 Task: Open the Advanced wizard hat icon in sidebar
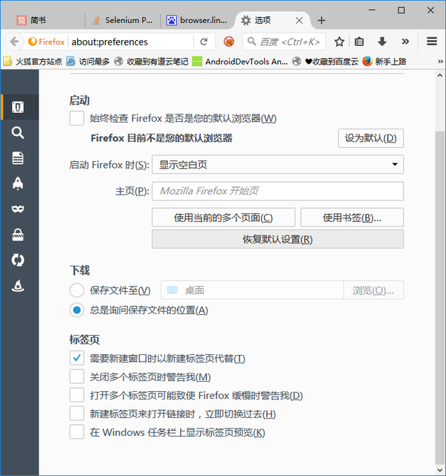point(18,286)
